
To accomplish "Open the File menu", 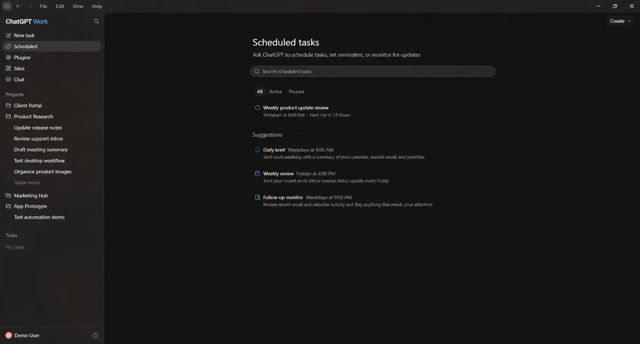I will pos(43,6).
